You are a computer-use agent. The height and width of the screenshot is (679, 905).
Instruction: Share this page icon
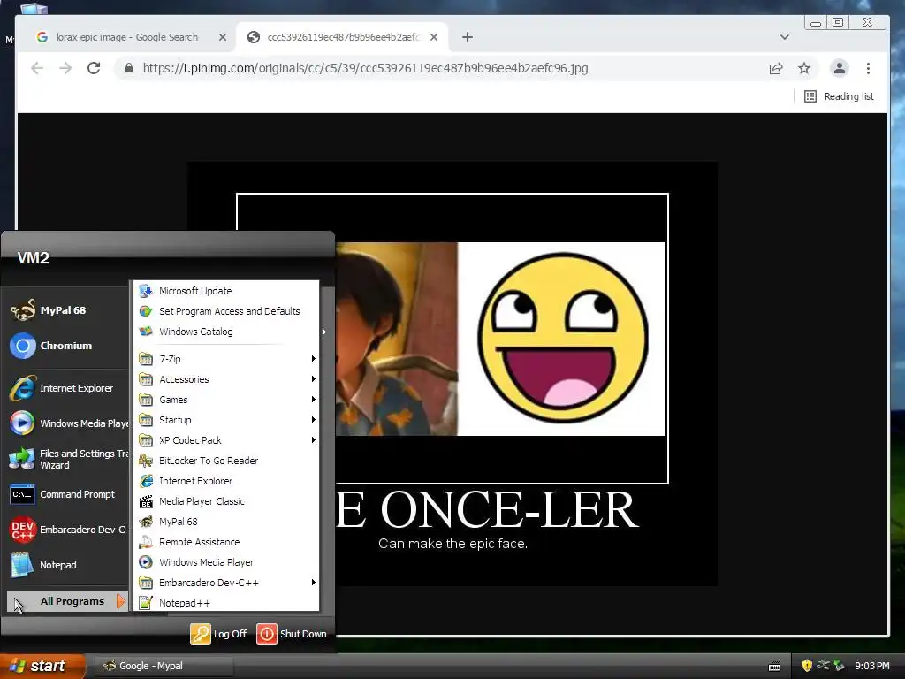point(776,68)
